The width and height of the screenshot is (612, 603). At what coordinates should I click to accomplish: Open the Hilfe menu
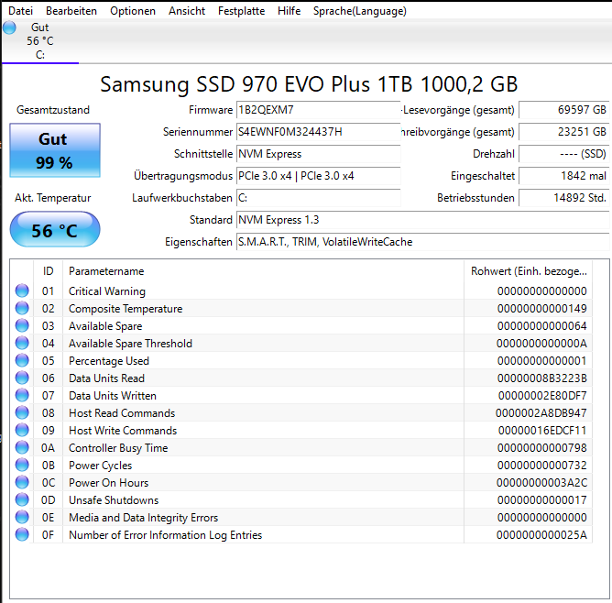pos(289,11)
